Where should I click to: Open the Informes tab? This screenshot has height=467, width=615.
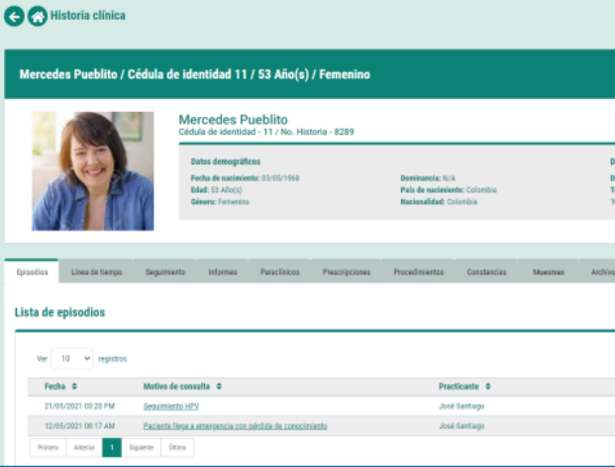[x=223, y=272]
